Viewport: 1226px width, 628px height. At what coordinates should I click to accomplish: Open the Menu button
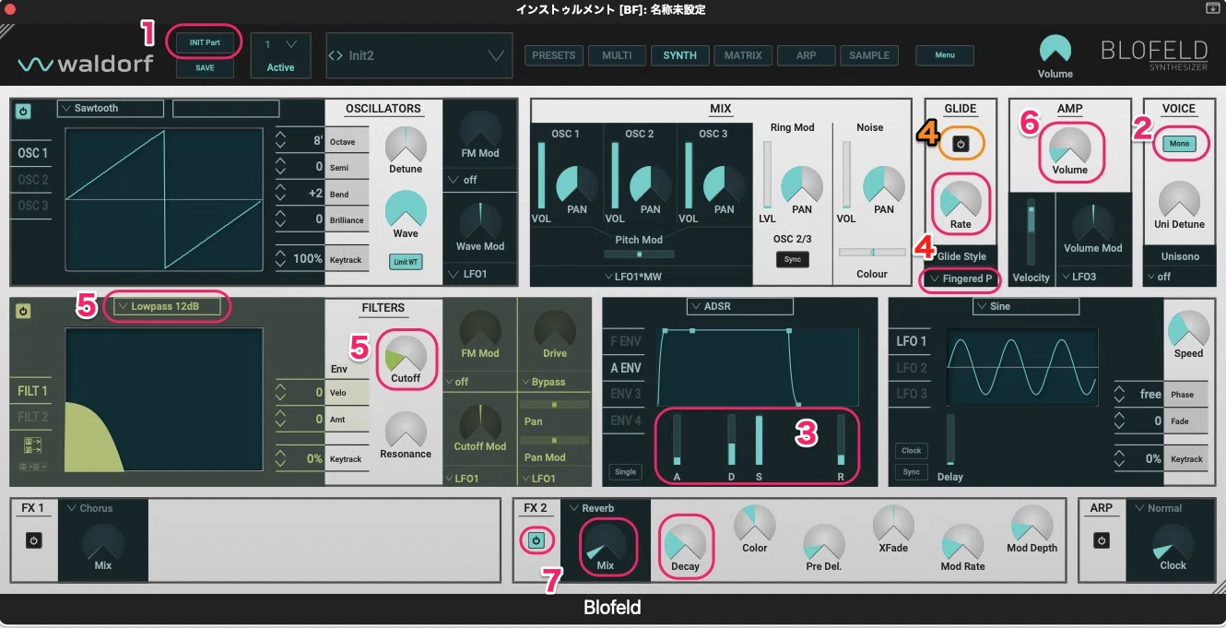click(x=945, y=55)
